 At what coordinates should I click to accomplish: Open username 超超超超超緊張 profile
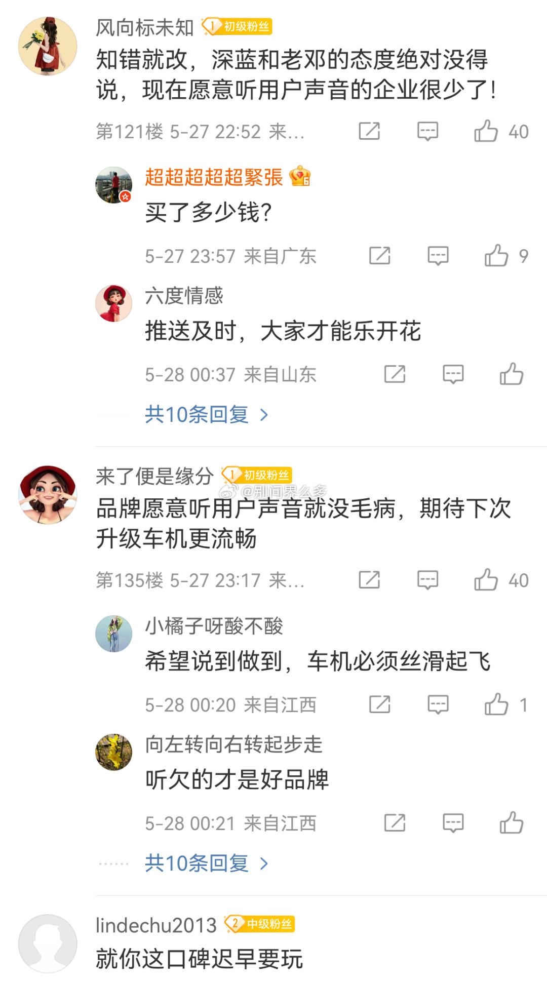tap(213, 177)
